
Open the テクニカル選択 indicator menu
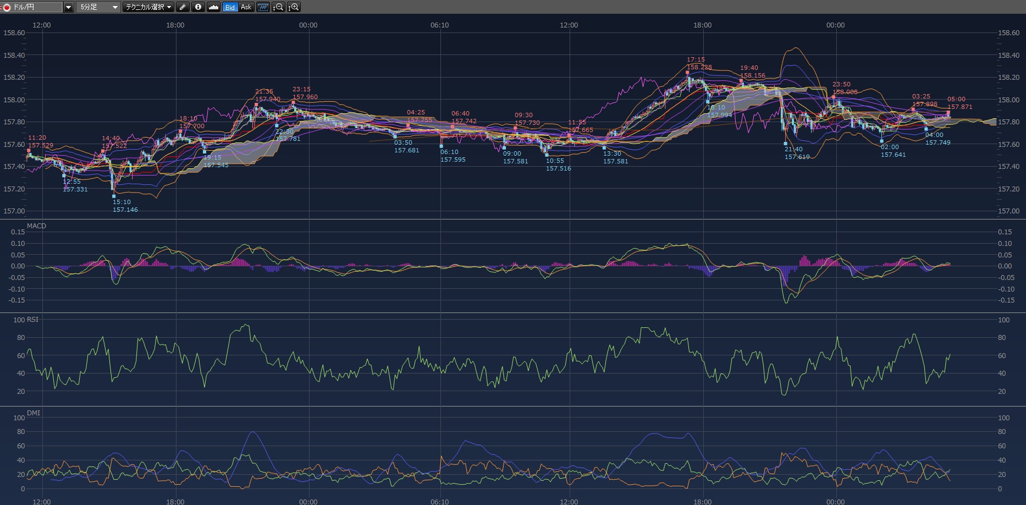pos(148,7)
